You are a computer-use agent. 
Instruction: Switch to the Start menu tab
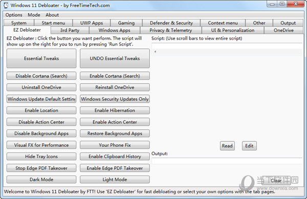53,23
